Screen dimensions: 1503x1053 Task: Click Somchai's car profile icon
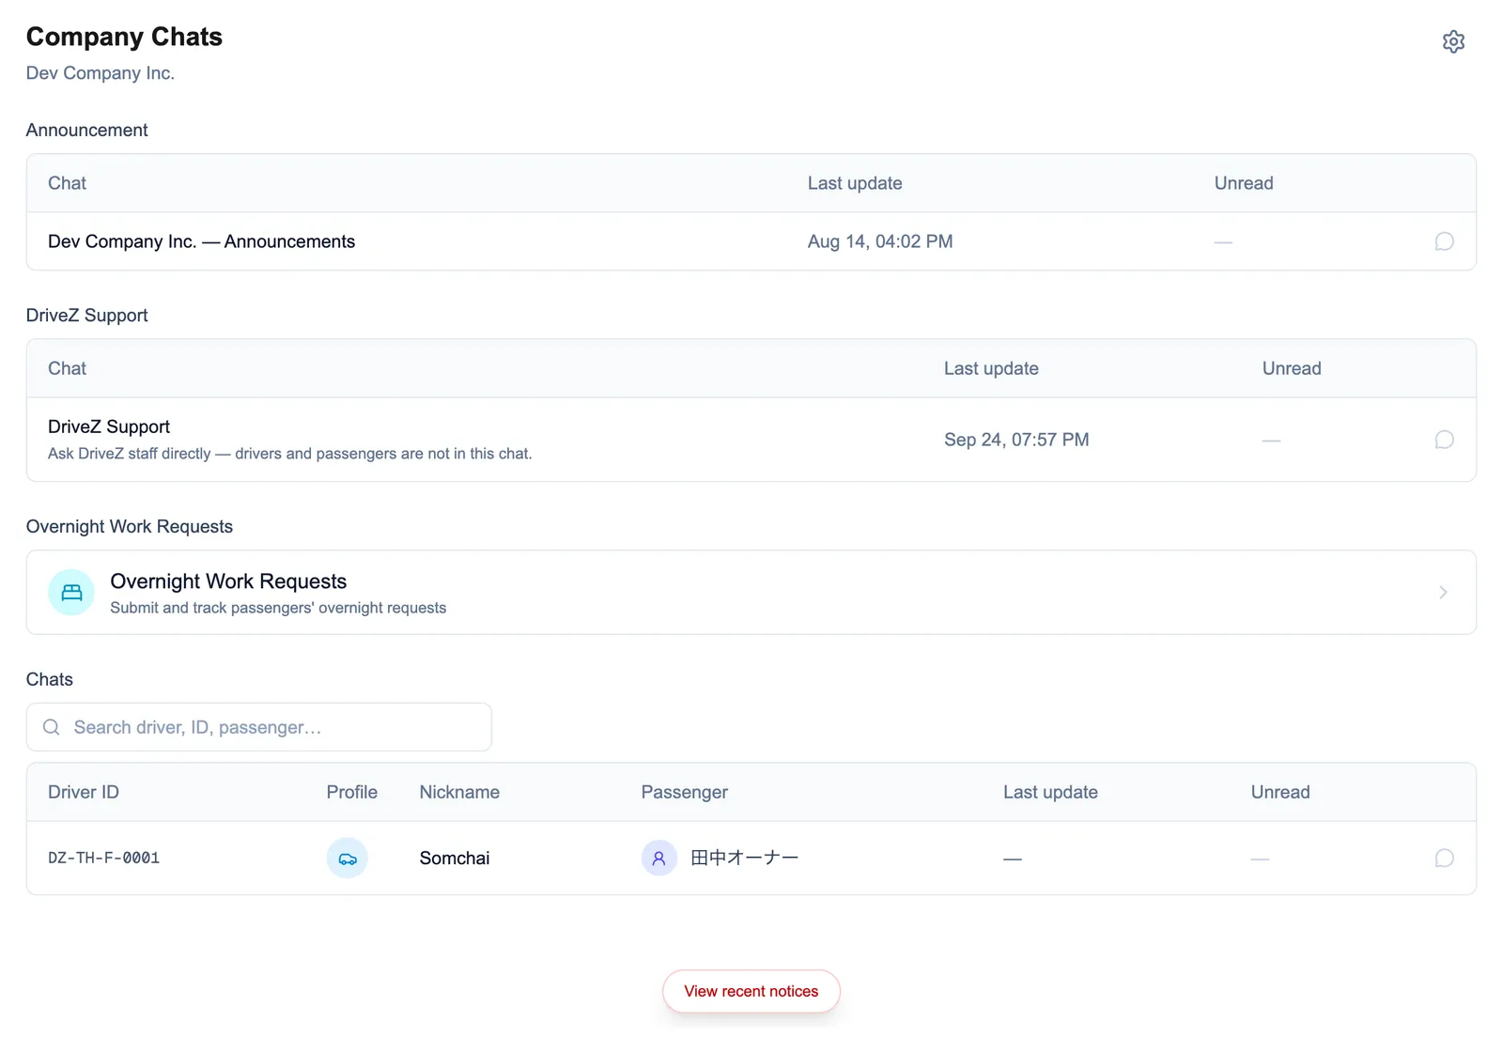click(347, 858)
